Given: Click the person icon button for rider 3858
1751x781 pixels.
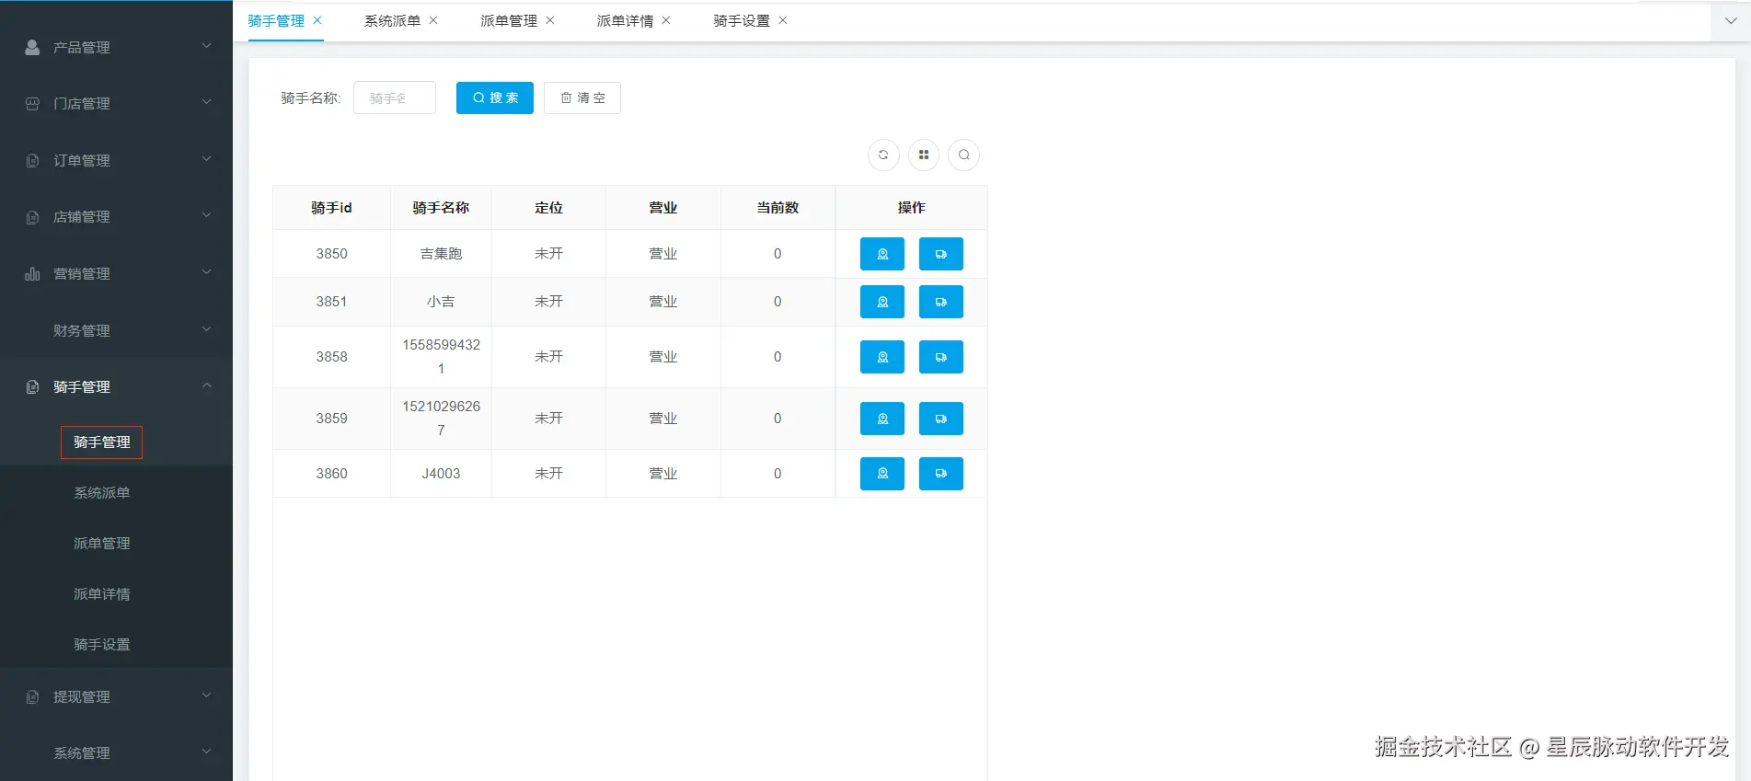Looking at the screenshot, I should 882,357.
